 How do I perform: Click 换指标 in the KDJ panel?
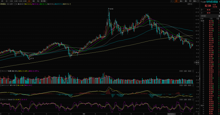pos(189,100)
